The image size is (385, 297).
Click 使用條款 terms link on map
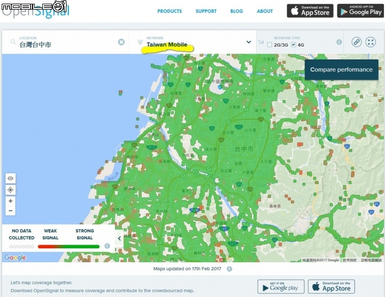pos(350,260)
